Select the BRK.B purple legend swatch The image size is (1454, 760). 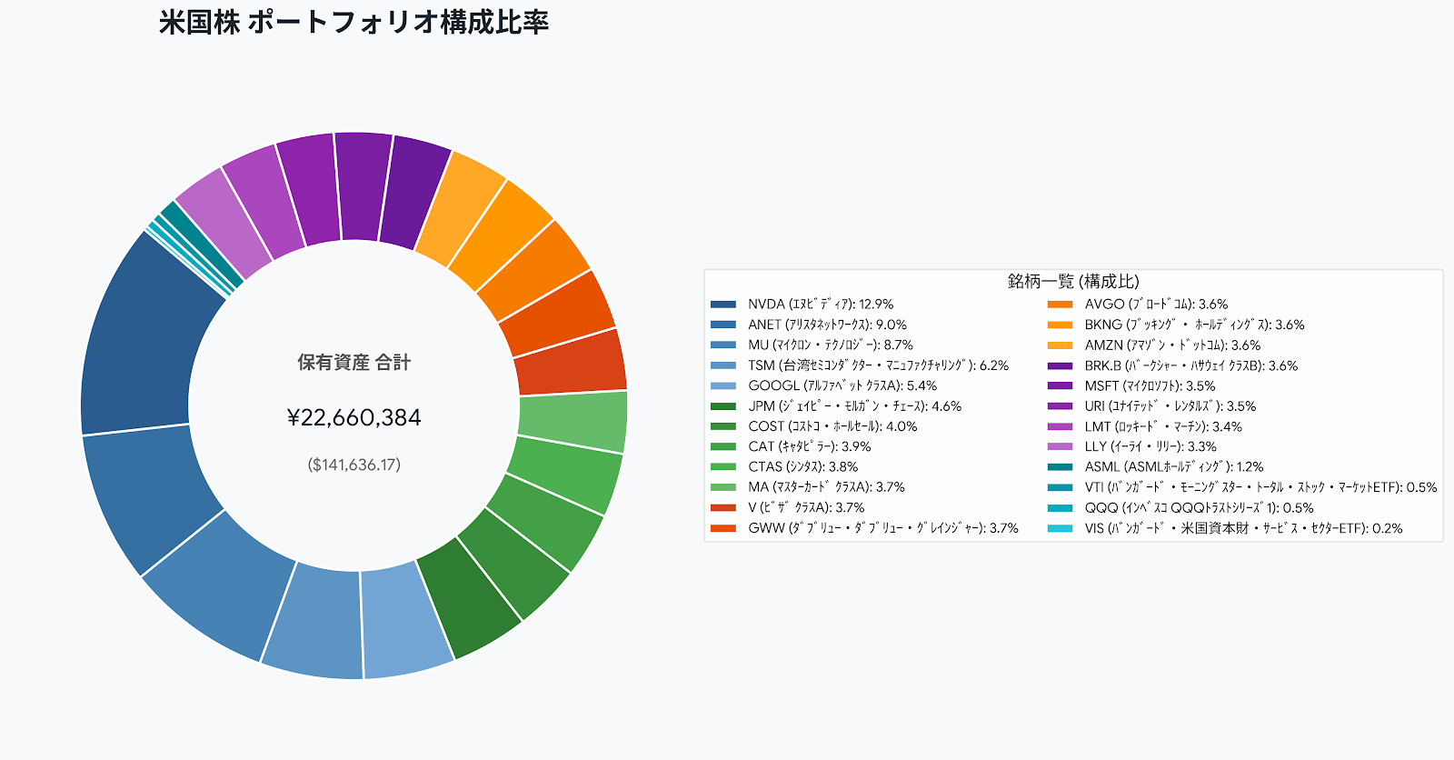click(1060, 365)
